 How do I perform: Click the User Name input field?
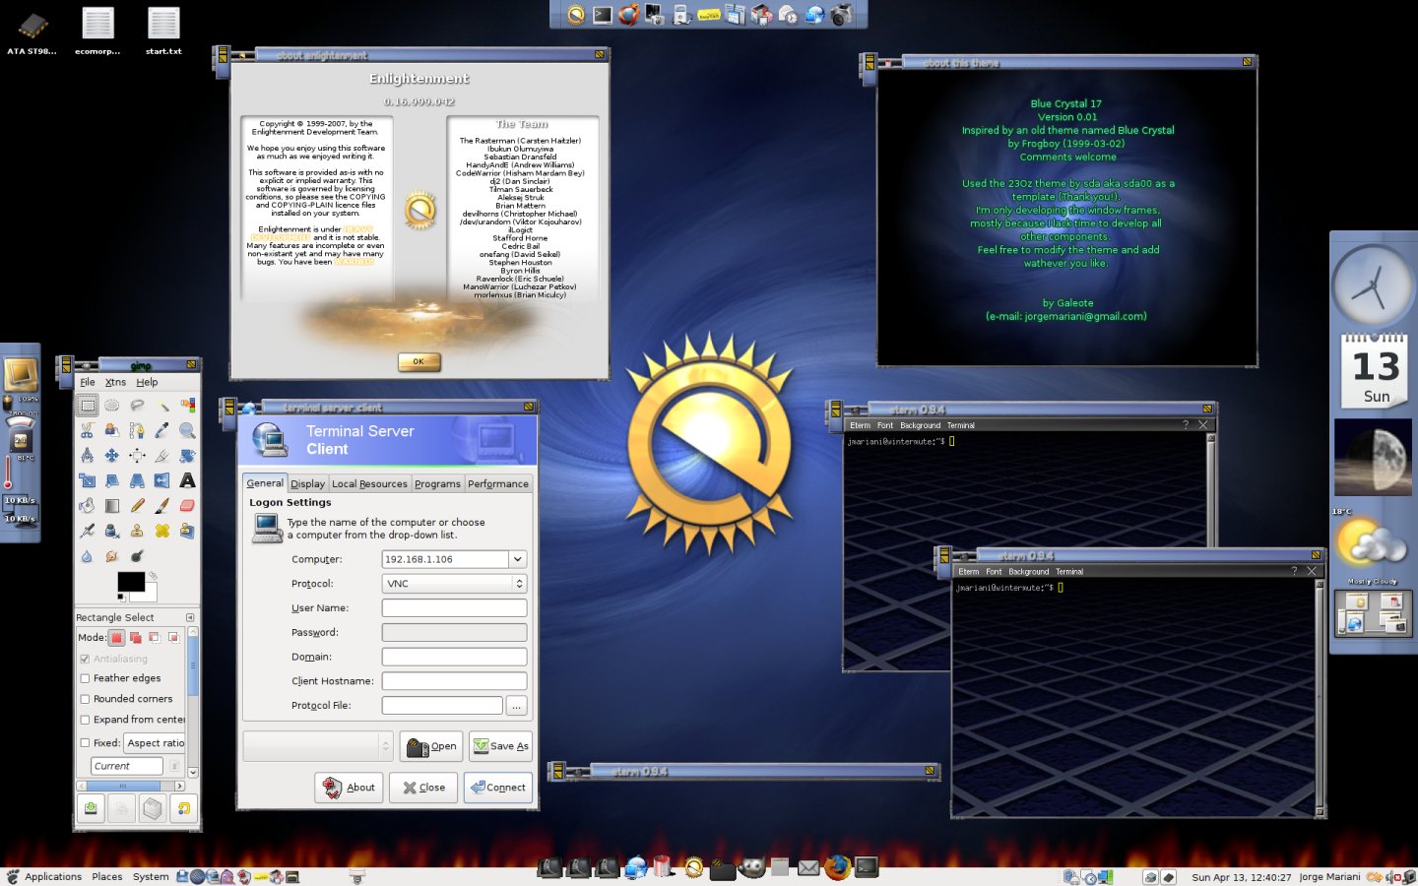pos(454,608)
